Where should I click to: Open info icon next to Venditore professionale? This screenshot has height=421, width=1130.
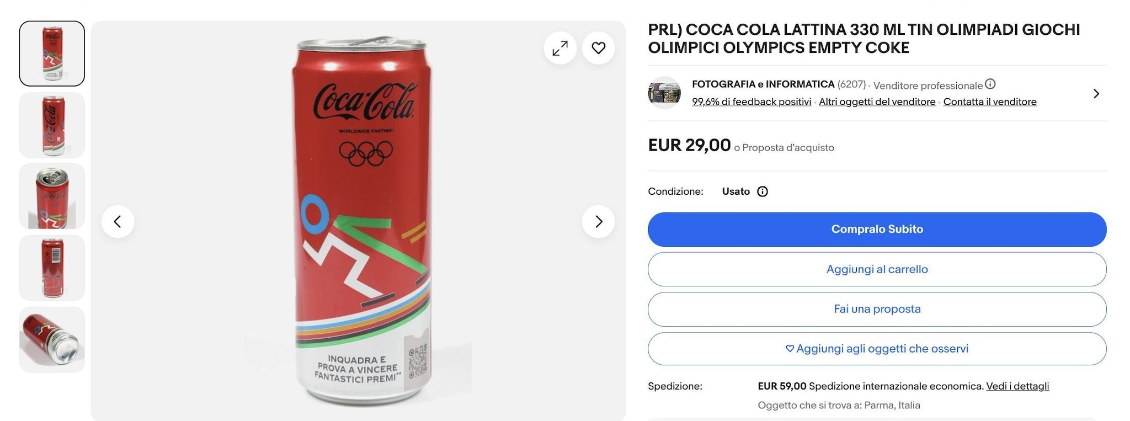click(x=990, y=84)
